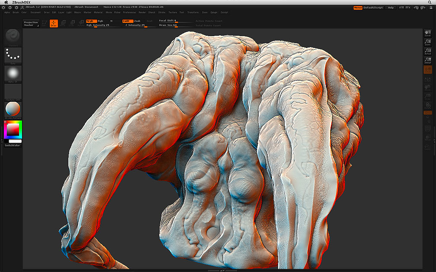Open the Stroke menu
The width and height of the screenshot is (436, 272).
click(162, 13)
